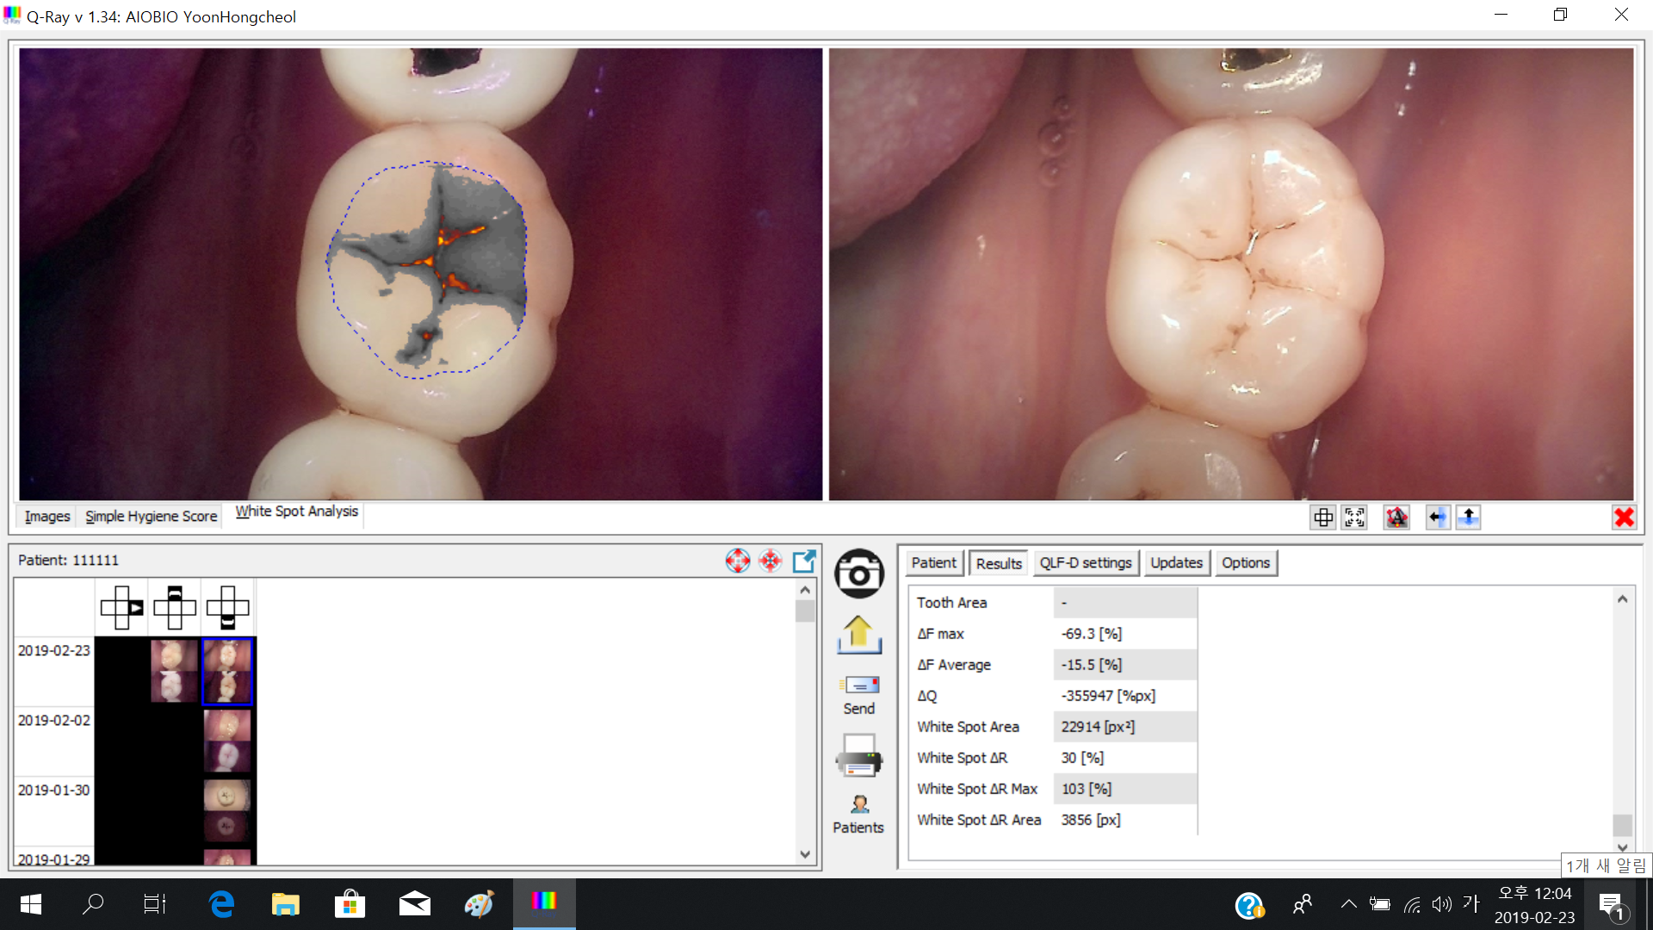Click the ΔF Average value -15.5 [%]
Viewport: 1653px width, 930px height.
click(1092, 665)
